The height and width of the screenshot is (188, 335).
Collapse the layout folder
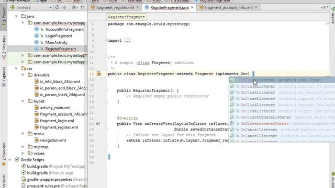(23, 101)
